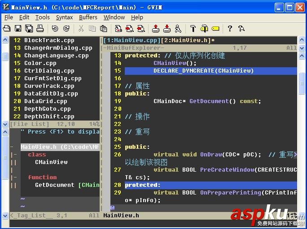307x229 pixels.
Task: Click the Tag List scroll down arrow
Action: click(x=5, y=216)
